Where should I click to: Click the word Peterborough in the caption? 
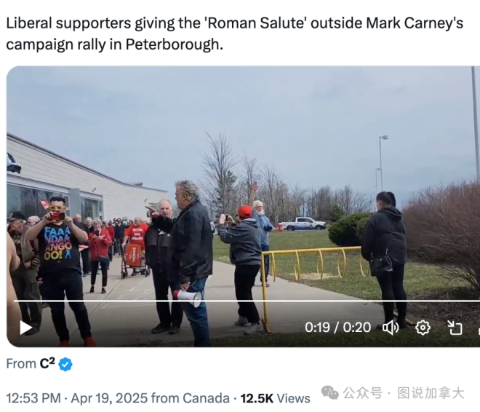[175, 44]
